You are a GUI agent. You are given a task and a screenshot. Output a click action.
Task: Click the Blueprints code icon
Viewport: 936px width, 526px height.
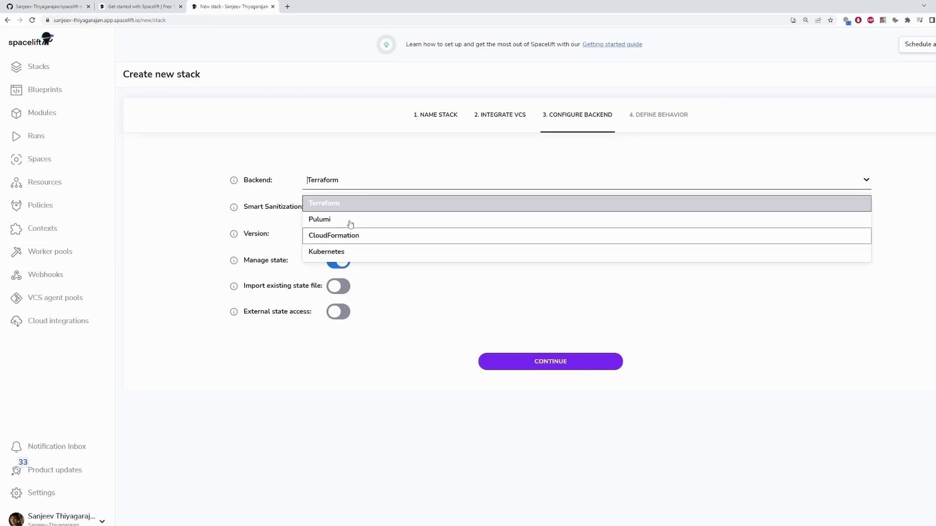(x=16, y=90)
